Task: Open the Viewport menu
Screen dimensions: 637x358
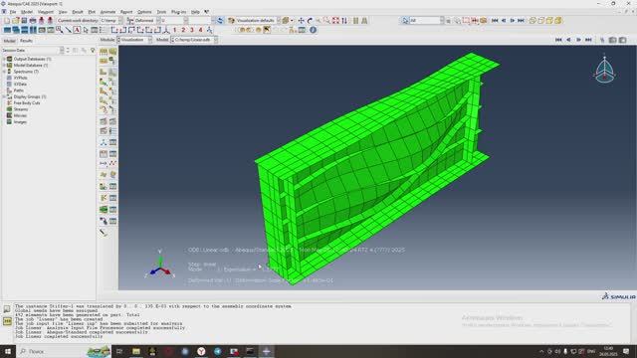Action: click(46, 12)
